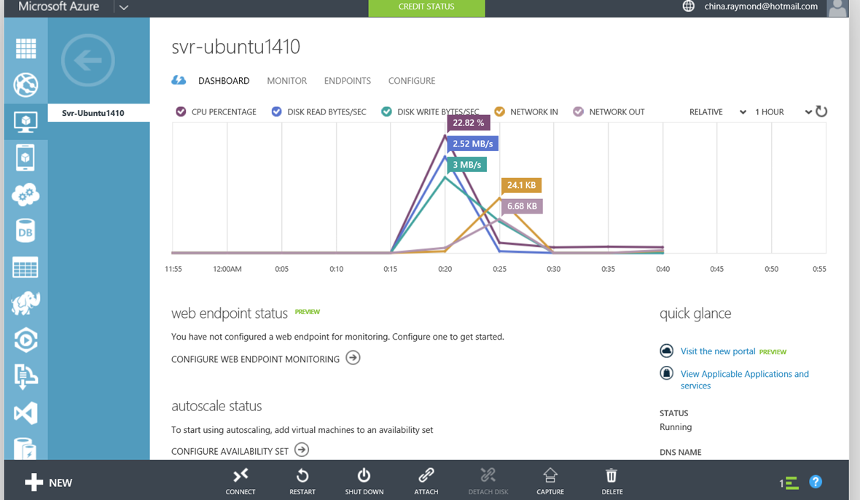Open SQL Databases DB icon in sidebar

pyautogui.click(x=26, y=231)
